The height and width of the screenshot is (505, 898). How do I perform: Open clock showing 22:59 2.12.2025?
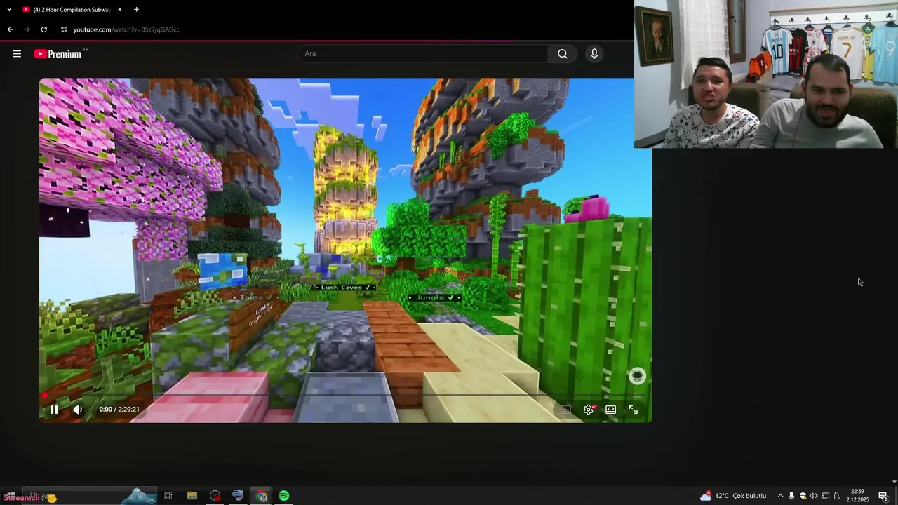(857, 496)
